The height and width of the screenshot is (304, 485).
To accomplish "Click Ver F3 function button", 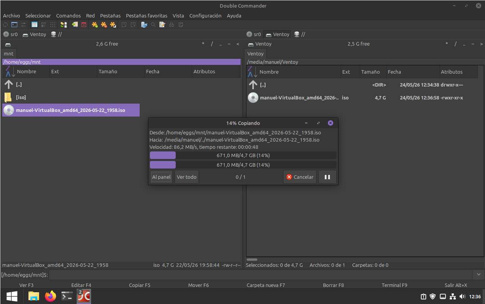I will pyautogui.click(x=27, y=285).
